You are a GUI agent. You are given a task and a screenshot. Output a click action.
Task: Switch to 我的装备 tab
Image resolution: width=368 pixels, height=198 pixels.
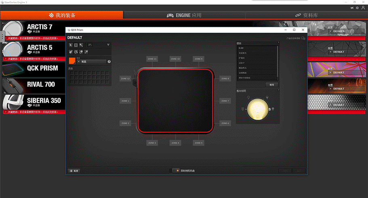click(61, 15)
